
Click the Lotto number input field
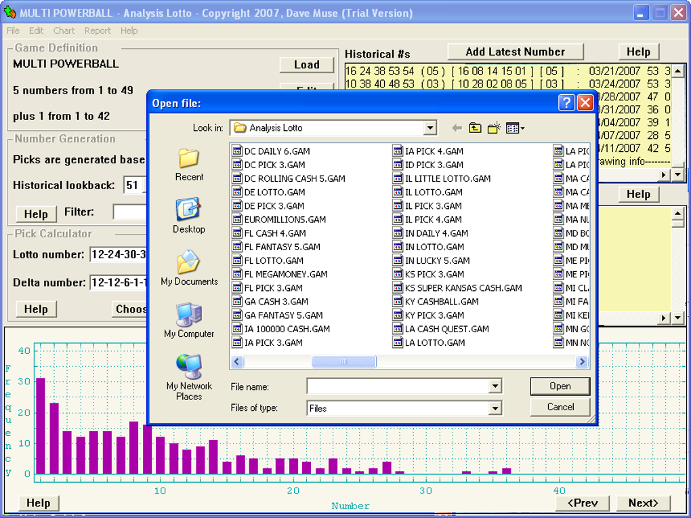click(118, 254)
